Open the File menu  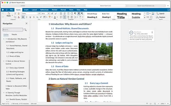[x=11, y=10]
